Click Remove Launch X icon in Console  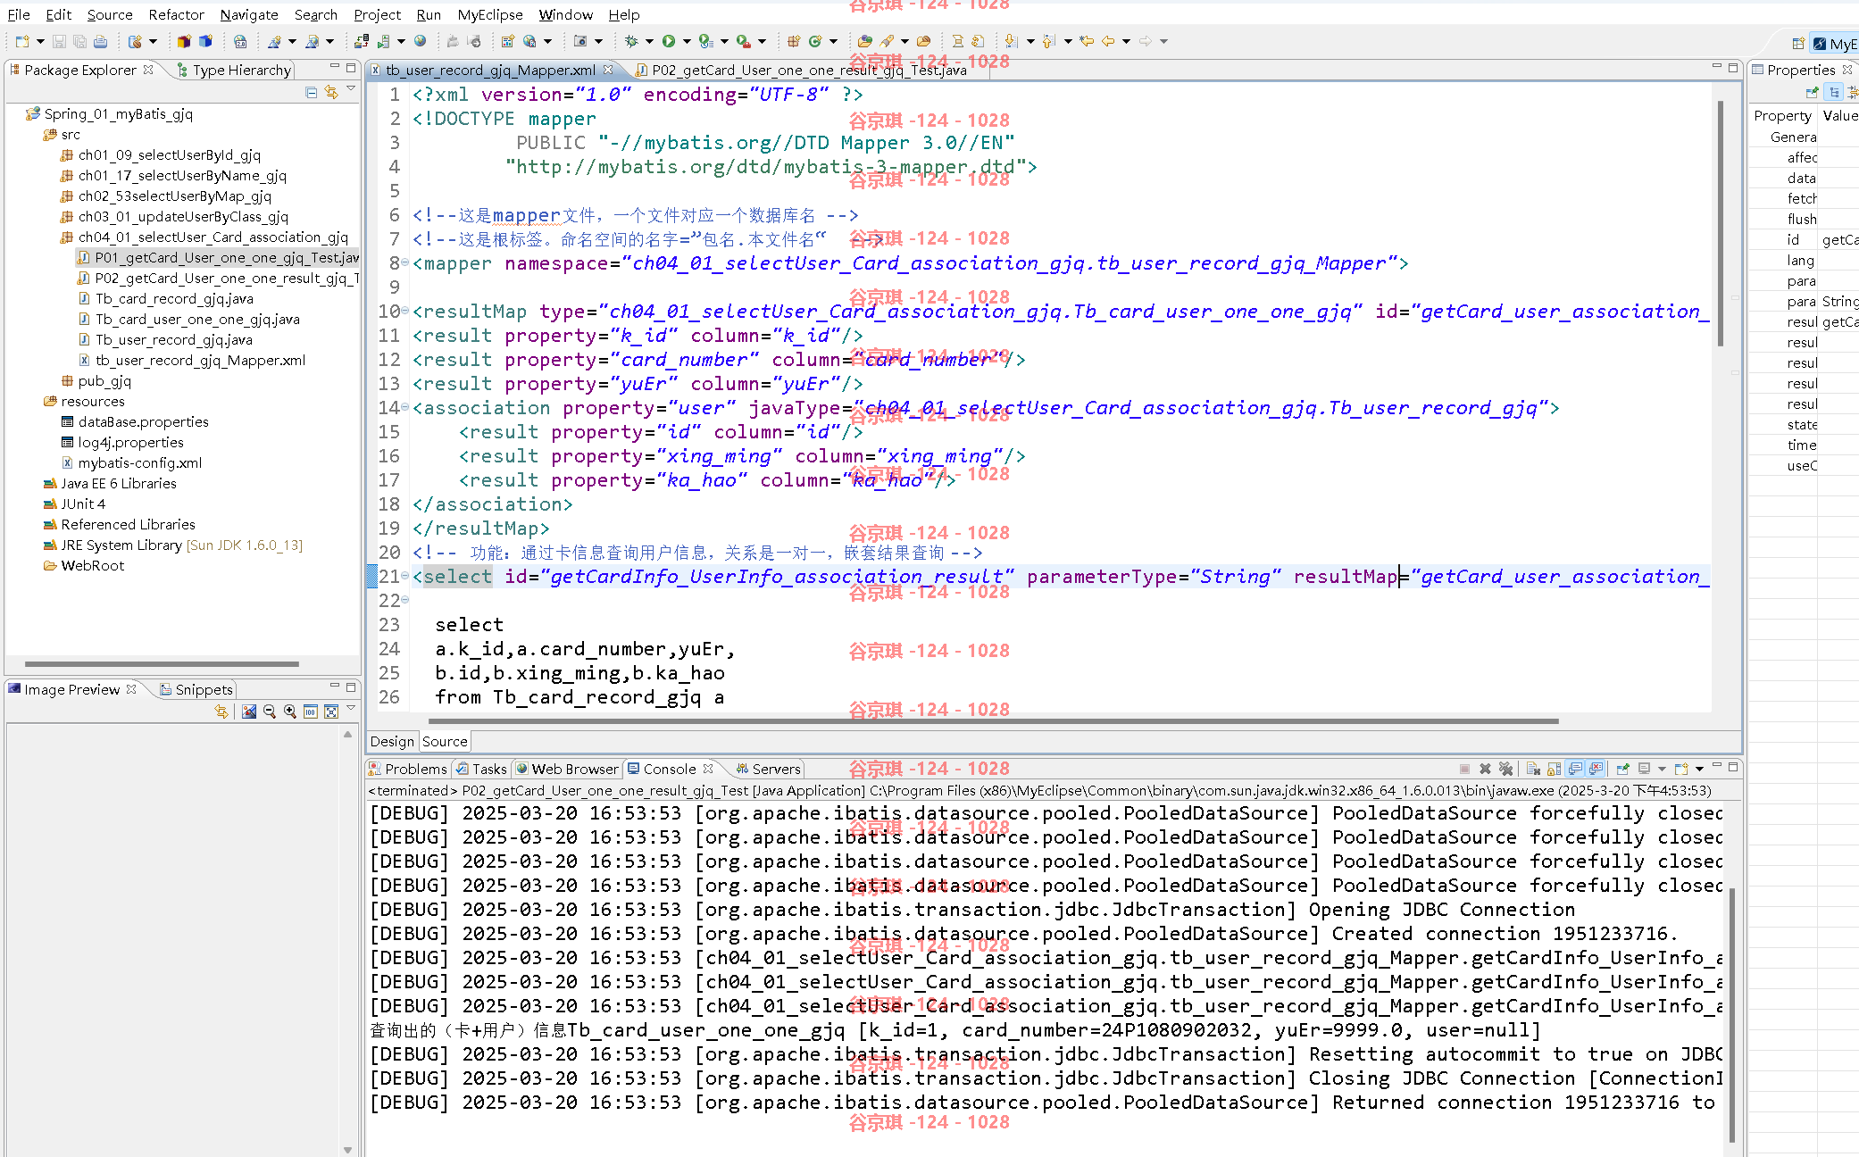(x=1485, y=769)
